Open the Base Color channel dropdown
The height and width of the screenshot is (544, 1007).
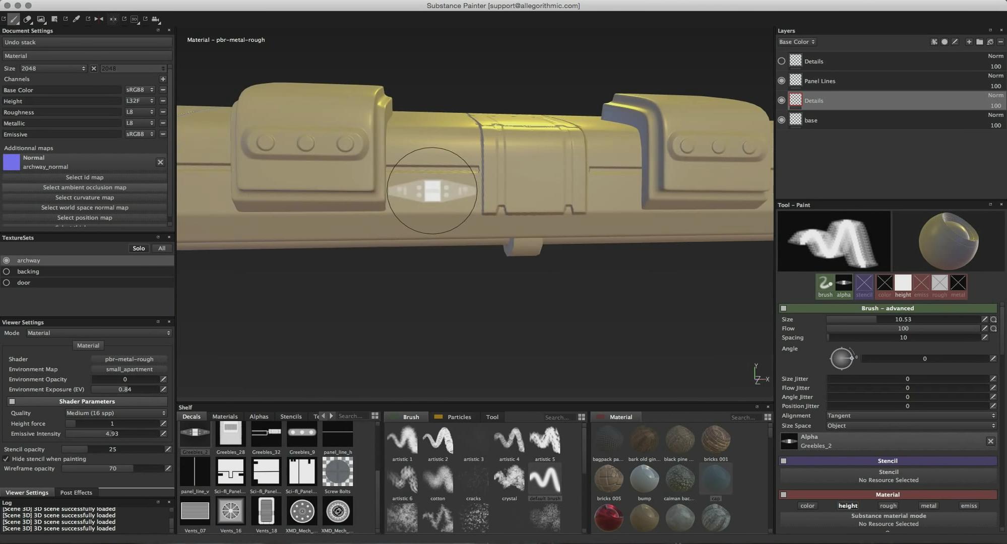click(x=796, y=42)
